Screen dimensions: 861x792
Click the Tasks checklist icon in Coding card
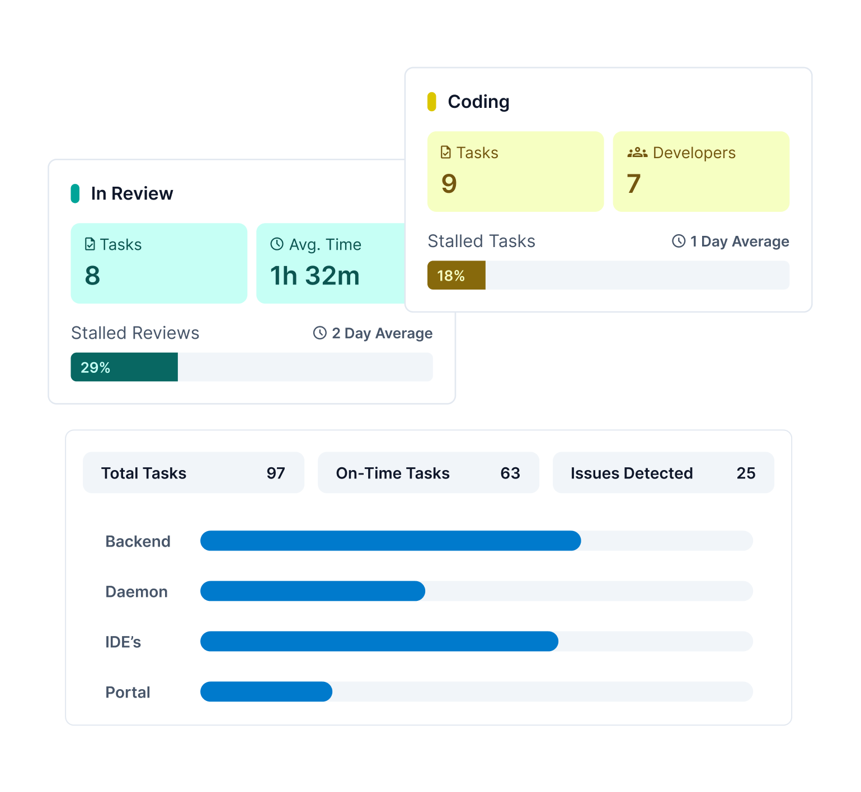[445, 151]
